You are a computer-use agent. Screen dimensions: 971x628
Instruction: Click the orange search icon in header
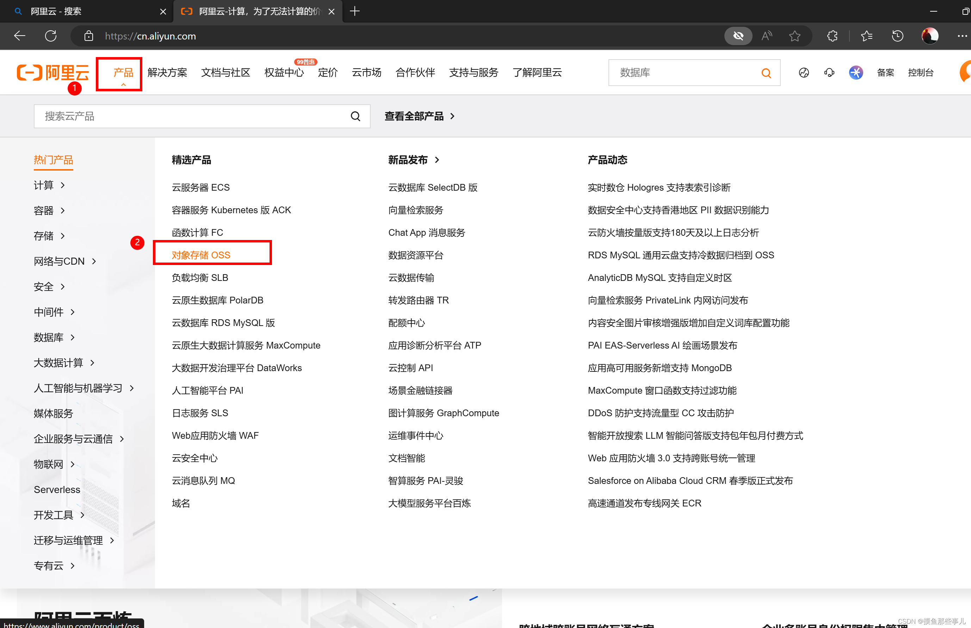click(766, 73)
